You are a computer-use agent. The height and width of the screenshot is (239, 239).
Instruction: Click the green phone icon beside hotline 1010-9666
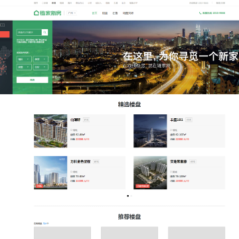[200, 13]
